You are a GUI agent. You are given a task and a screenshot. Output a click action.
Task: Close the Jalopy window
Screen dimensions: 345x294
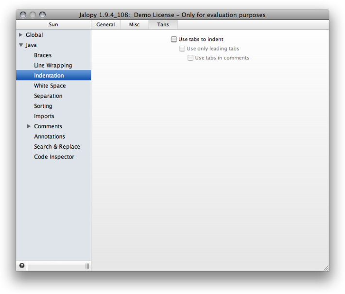23,15
